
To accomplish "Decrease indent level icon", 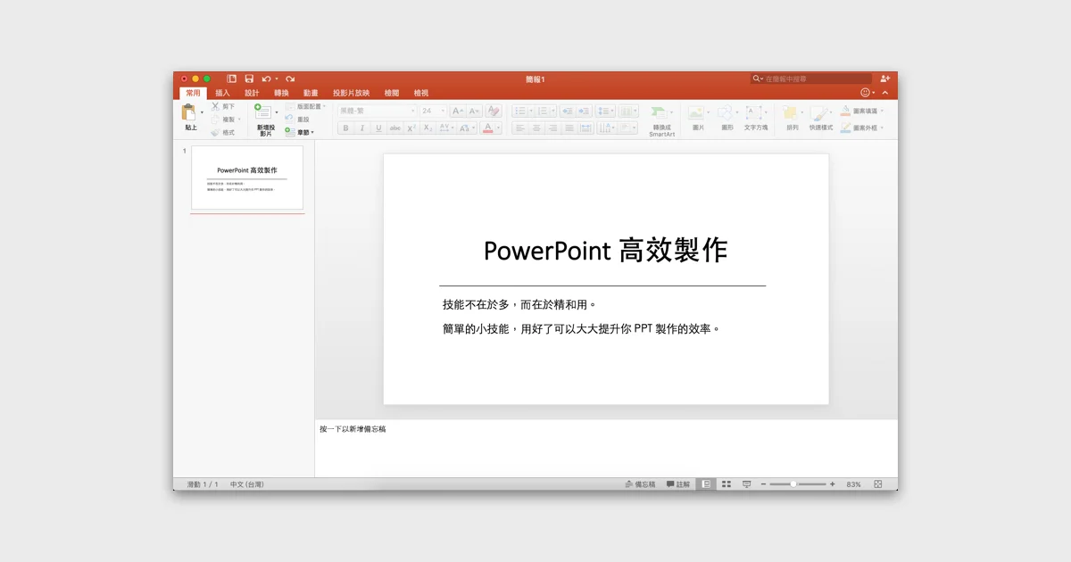I will point(567,112).
